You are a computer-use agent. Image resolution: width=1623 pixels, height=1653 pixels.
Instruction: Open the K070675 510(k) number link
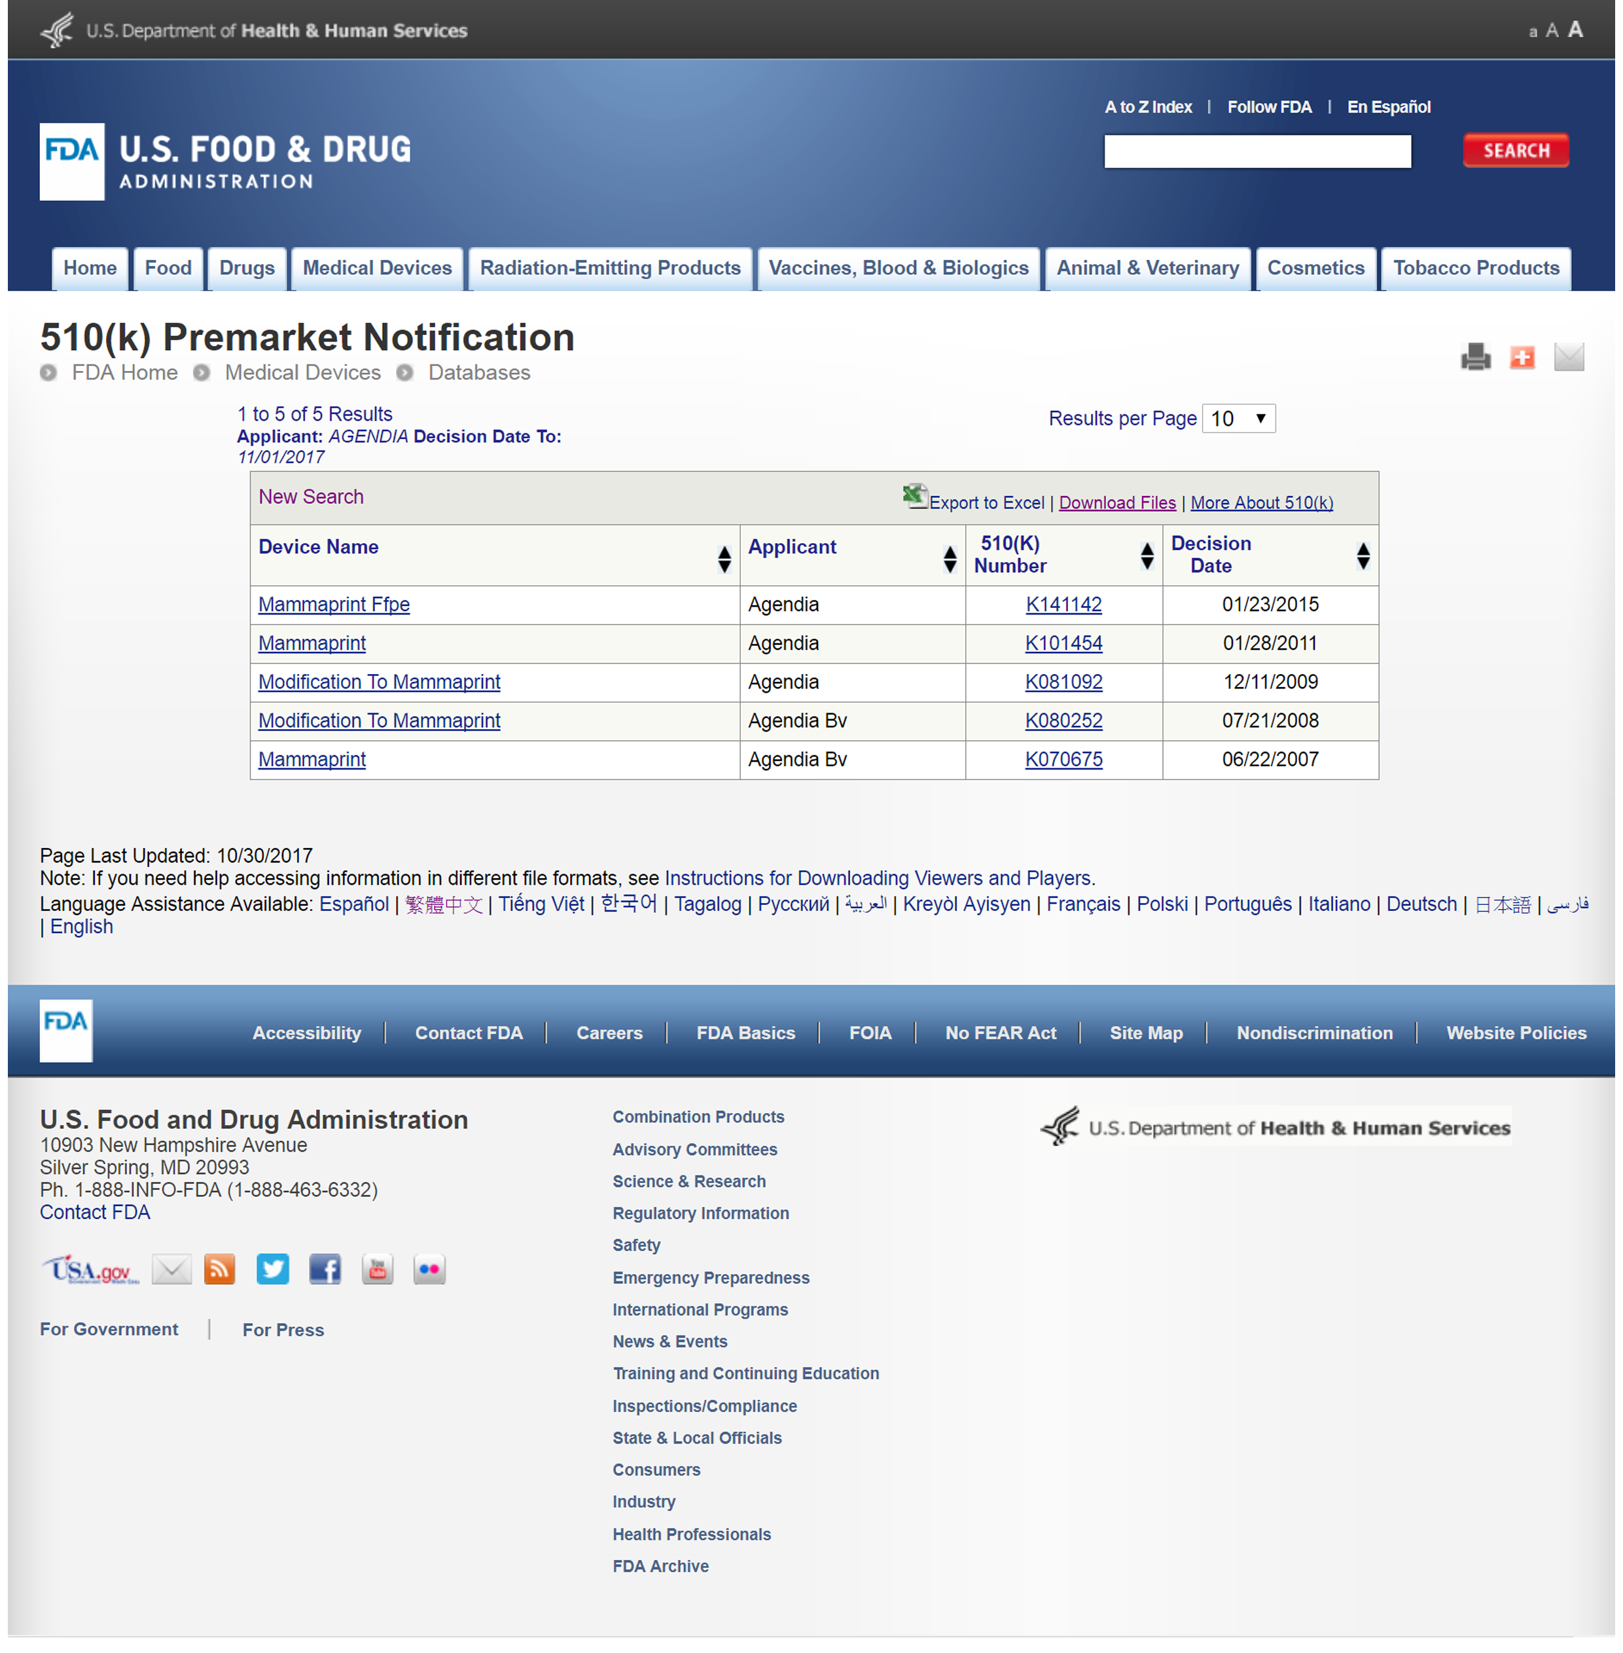click(1063, 758)
